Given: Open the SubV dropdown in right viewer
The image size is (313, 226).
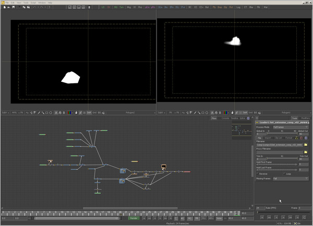Looking at the screenshot, I should click(162, 113).
